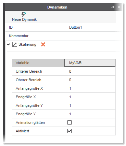Click the Anfangsgröße X value

click(90, 88)
